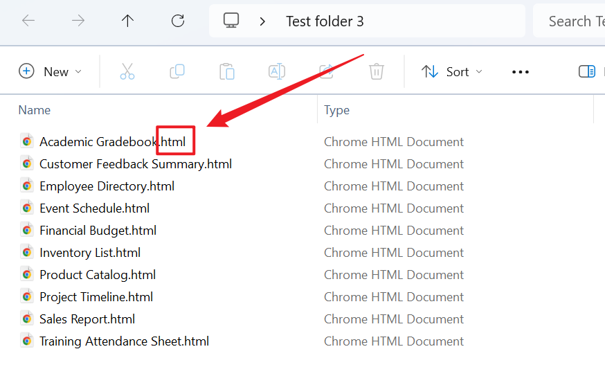The height and width of the screenshot is (367, 605).
Task: Click the Copy icon in toolbar
Action: coord(177,72)
